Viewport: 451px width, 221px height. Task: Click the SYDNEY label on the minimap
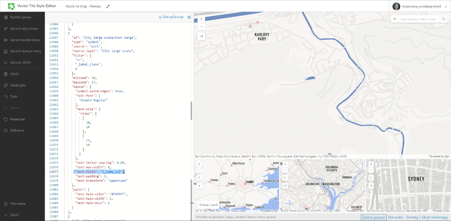(x=416, y=179)
